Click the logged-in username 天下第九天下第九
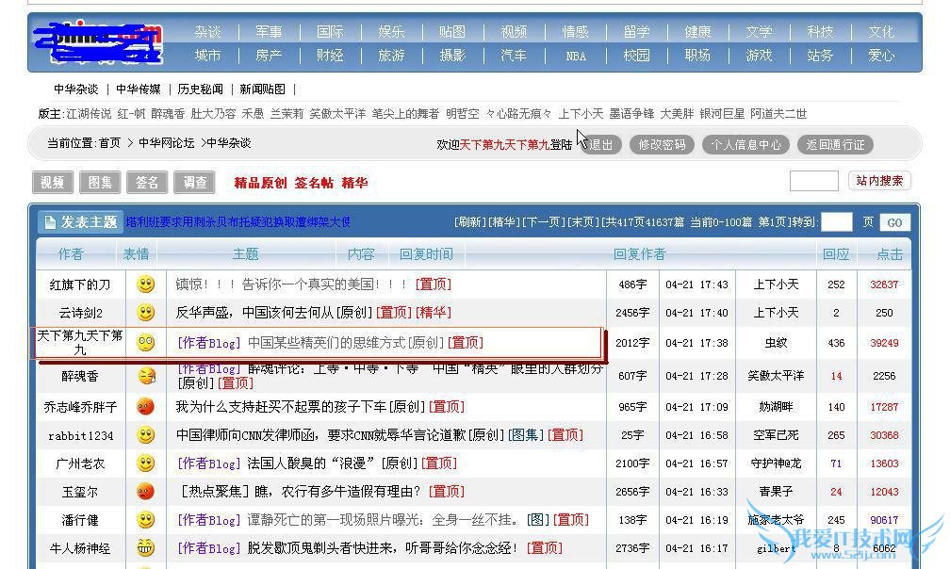 point(504,145)
